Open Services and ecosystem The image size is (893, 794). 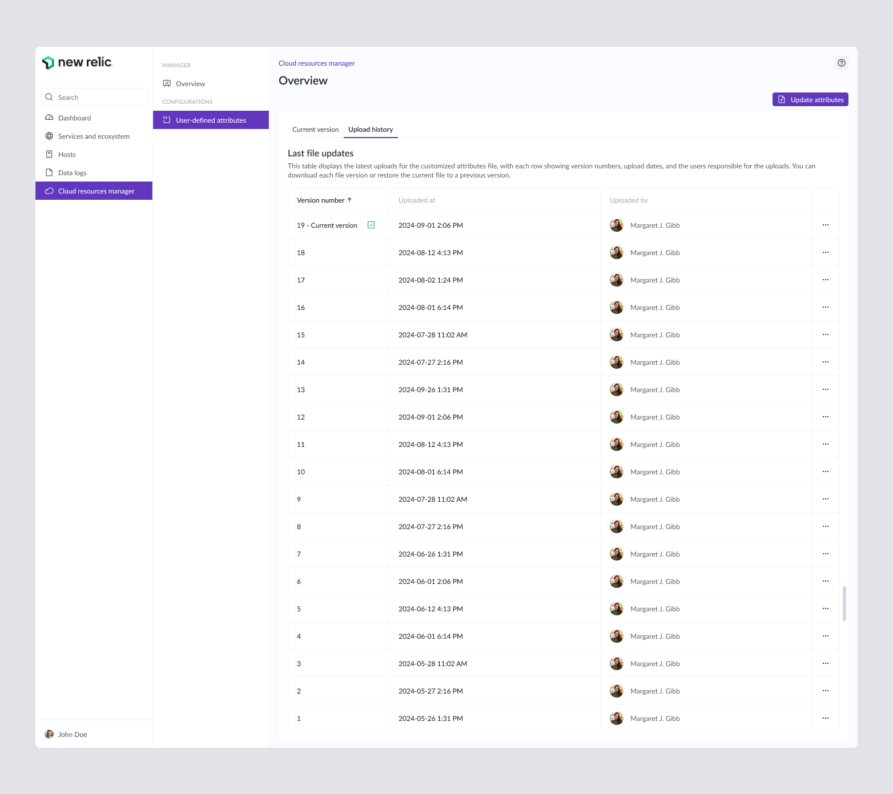coord(94,136)
